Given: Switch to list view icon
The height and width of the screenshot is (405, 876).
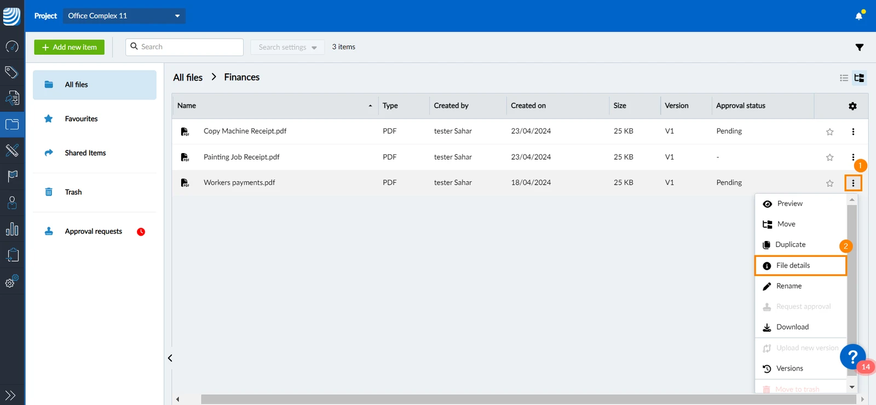Looking at the screenshot, I should tap(844, 78).
